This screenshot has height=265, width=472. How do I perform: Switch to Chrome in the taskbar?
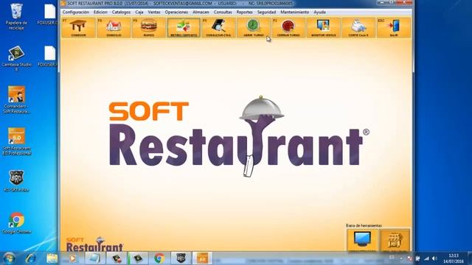(x=159, y=258)
